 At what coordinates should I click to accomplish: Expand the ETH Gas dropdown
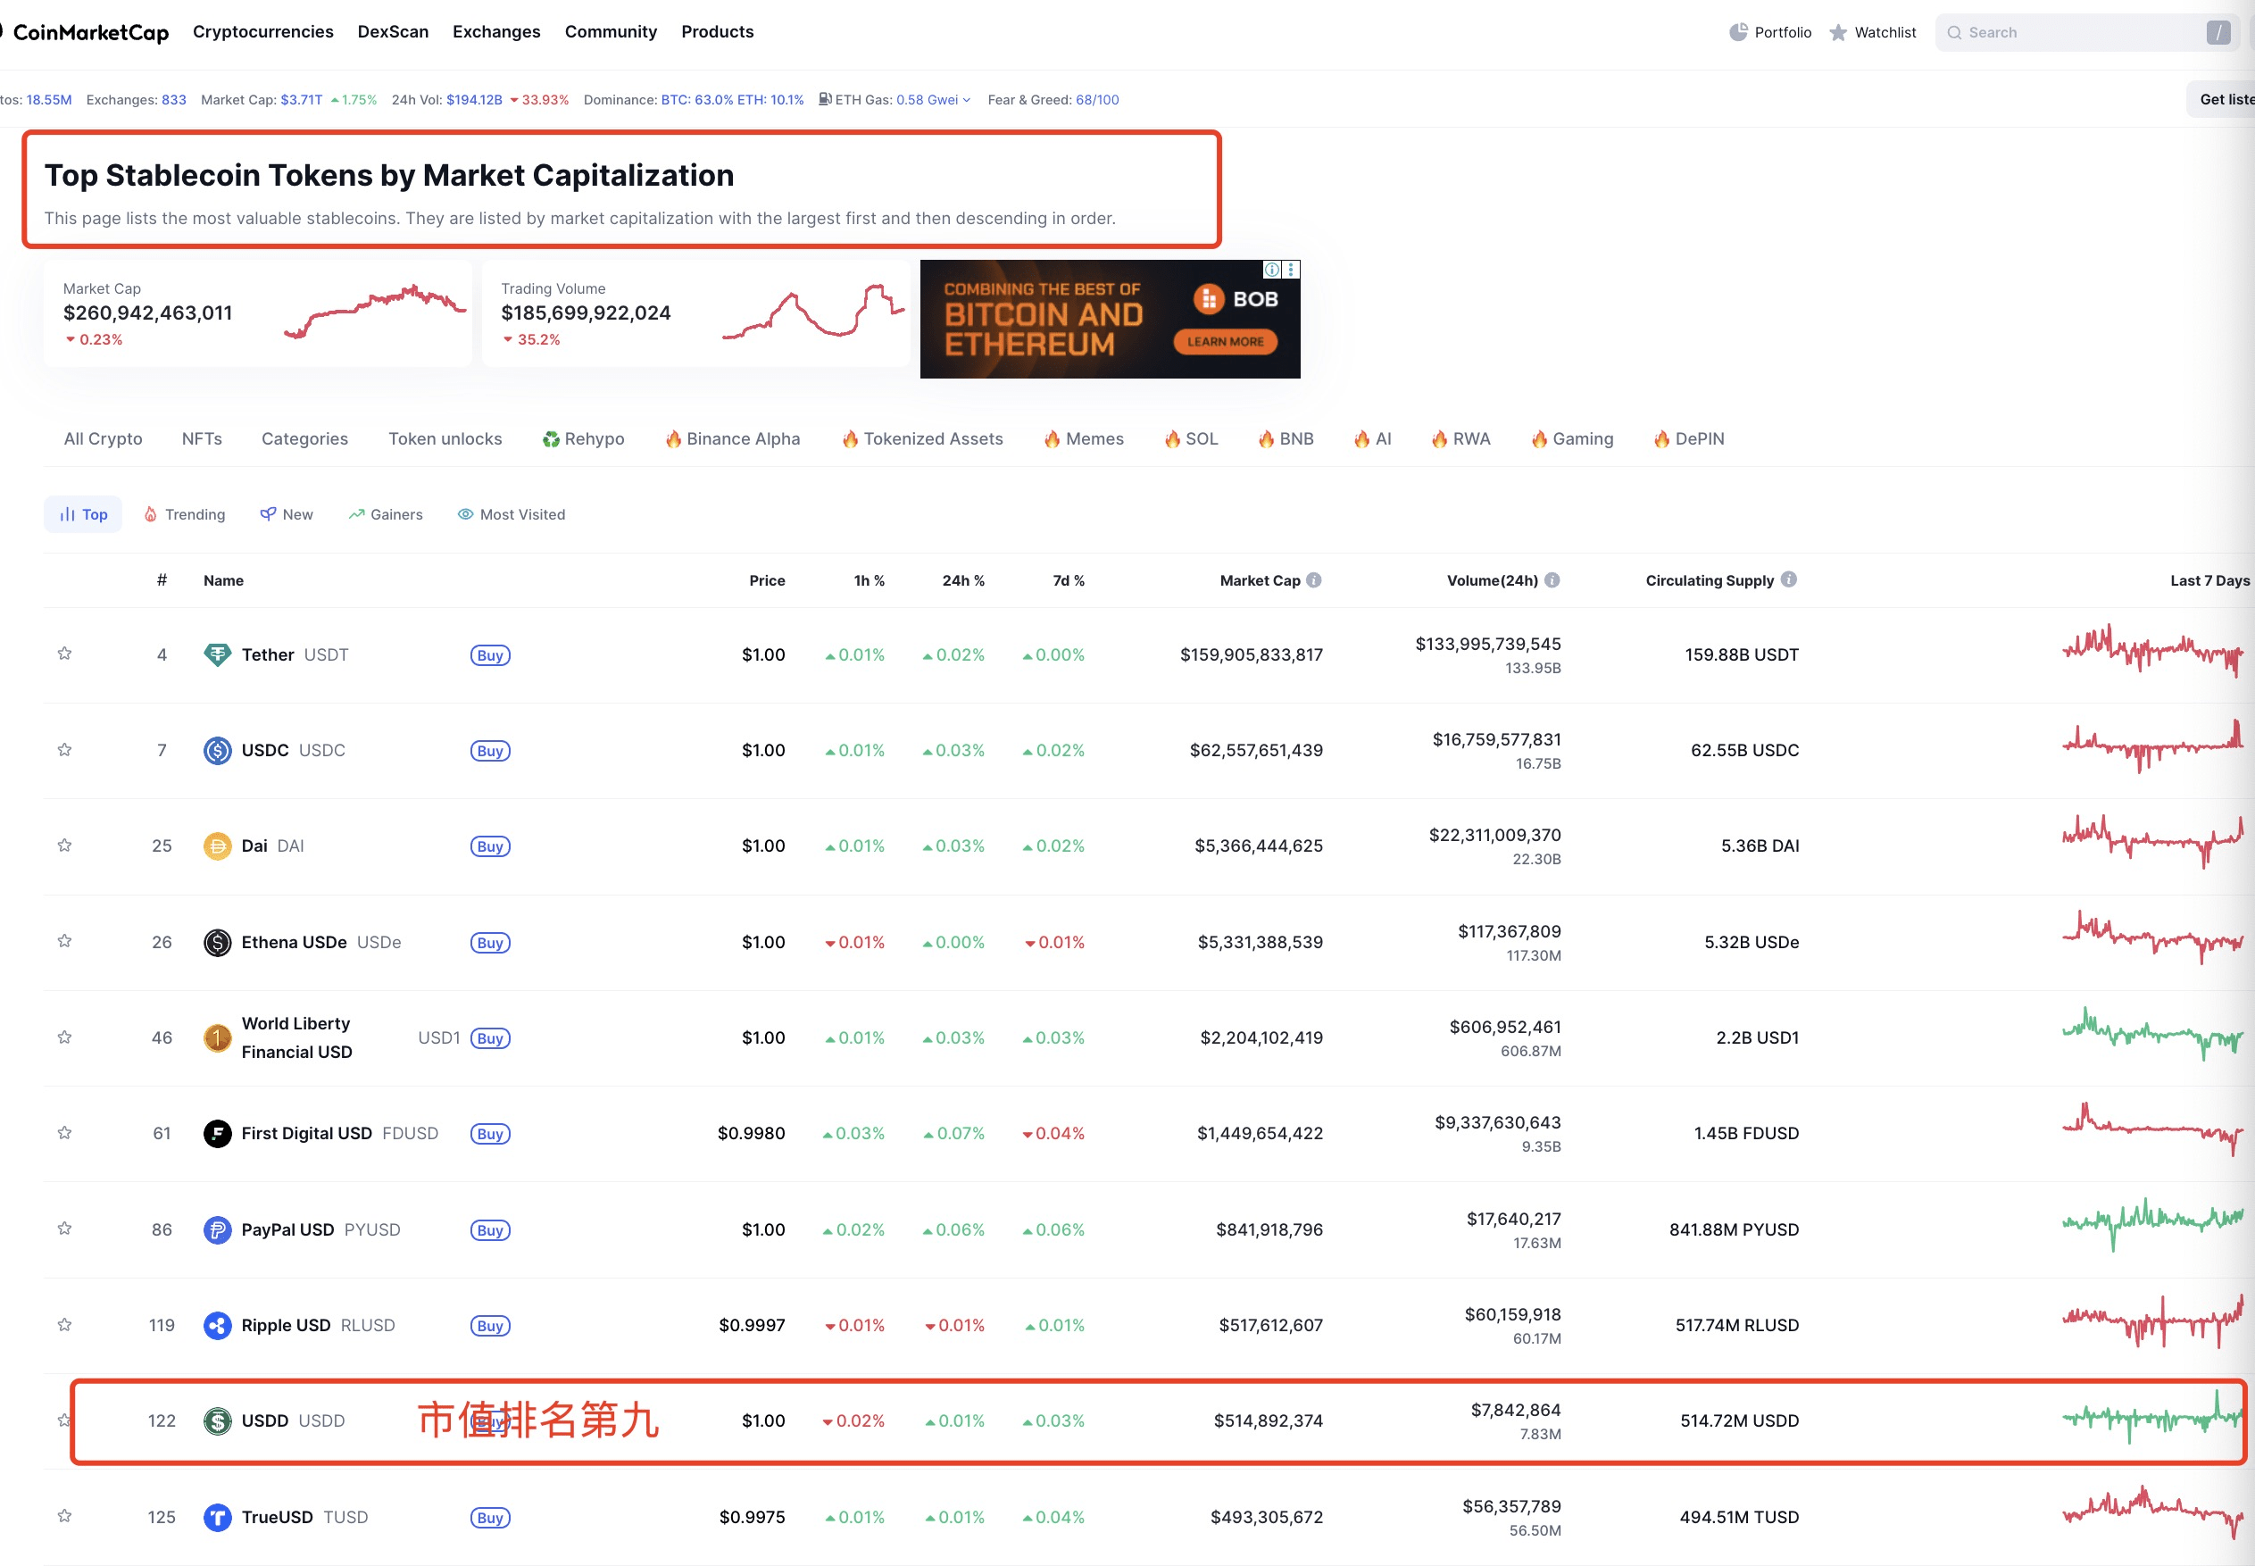tap(966, 100)
